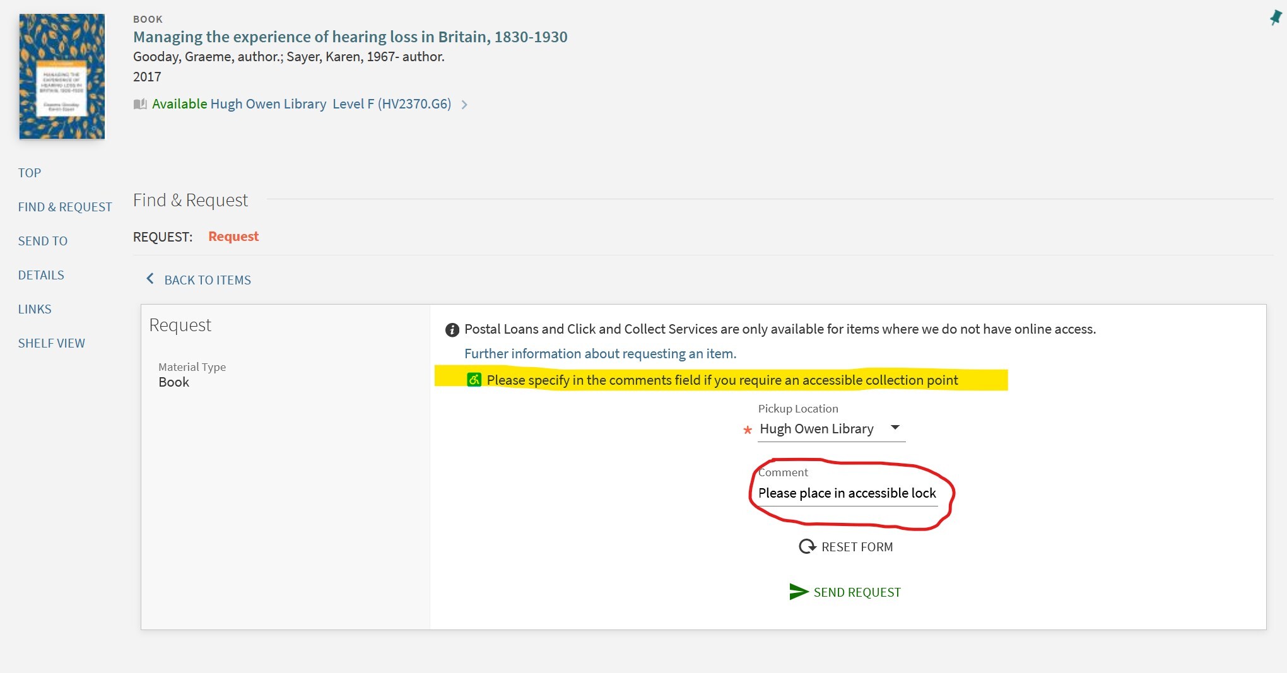Click the info icon beside Postal Loans notice
The width and height of the screenshot is (1287, 673).
(x=452, y=330)
